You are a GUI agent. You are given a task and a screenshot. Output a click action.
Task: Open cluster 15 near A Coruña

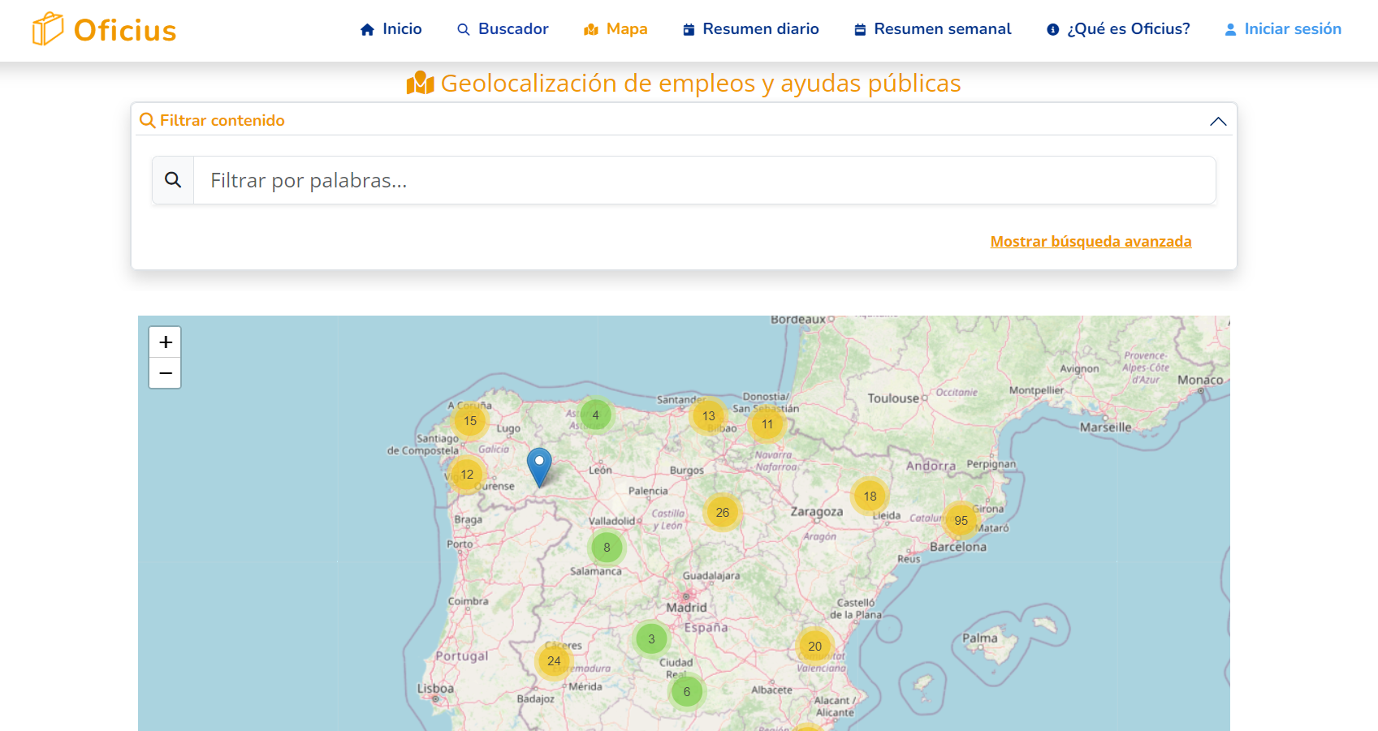[470, 421]
